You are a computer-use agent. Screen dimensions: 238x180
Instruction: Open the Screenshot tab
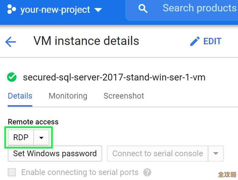point(123,96)
